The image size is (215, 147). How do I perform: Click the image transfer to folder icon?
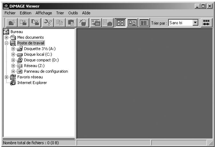coord(96,23)
